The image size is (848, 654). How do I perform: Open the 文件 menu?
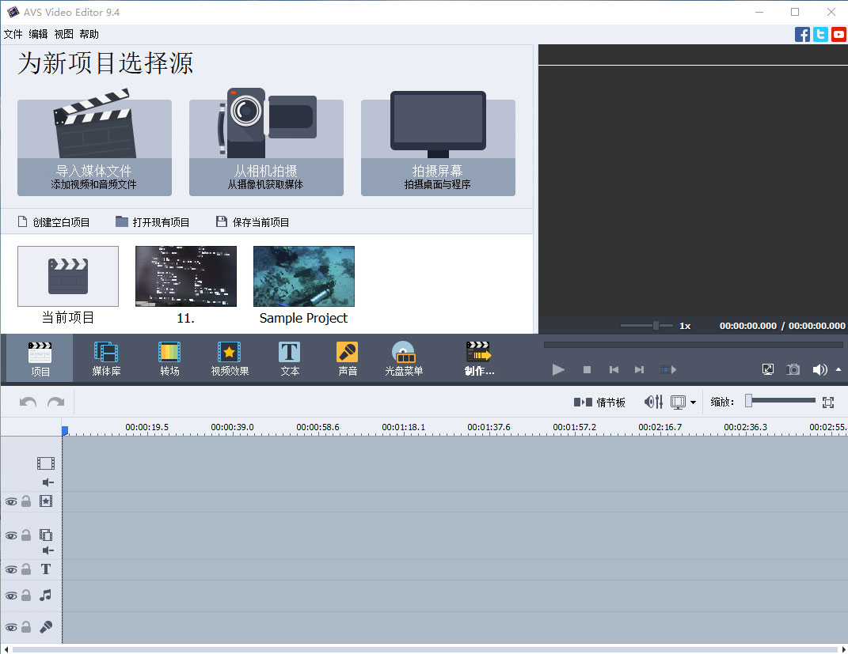pyautogui.click(x=13, y=34)
